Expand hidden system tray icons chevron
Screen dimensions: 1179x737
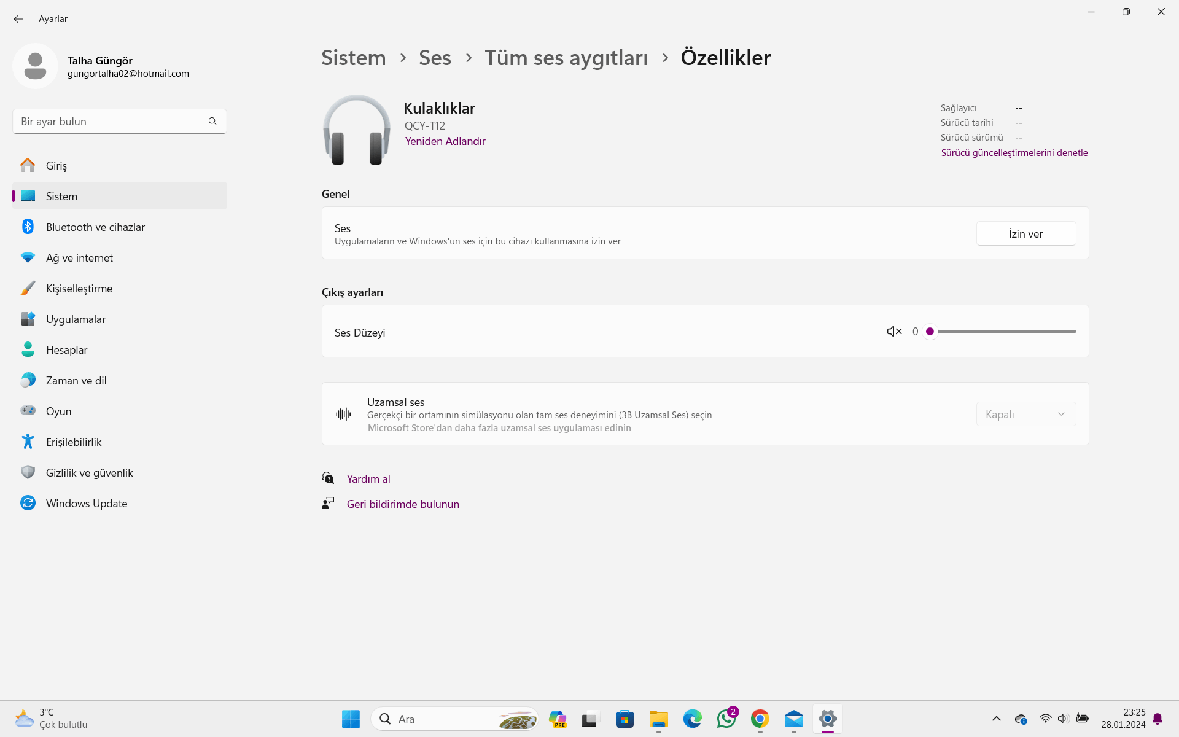click(996, 719)
